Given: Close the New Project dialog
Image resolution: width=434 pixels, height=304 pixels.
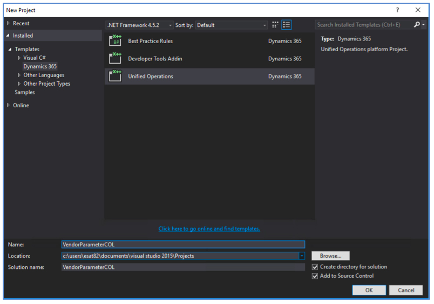Looking at the screenshot, I should 418,10.
